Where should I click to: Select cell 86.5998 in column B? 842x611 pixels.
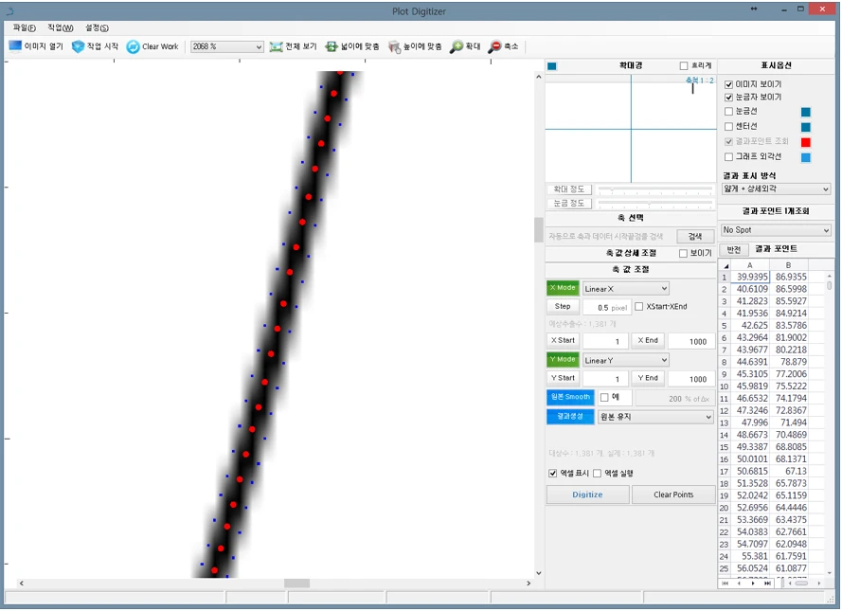click(790, 289)
